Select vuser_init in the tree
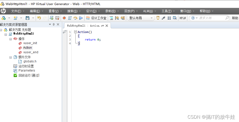239x122 pixels. [x=30, y=43]
